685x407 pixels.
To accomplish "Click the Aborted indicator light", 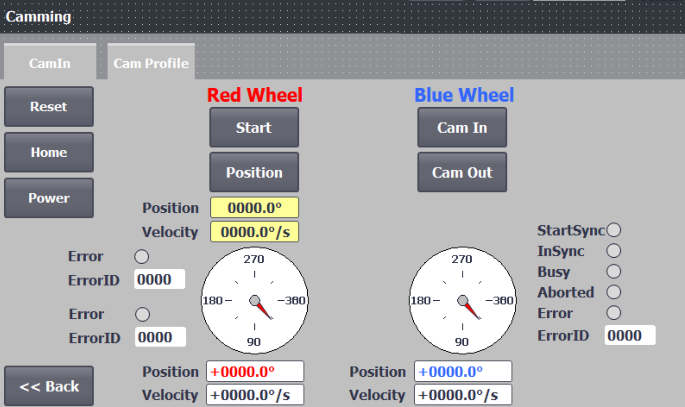I will (x=614, y=292).
